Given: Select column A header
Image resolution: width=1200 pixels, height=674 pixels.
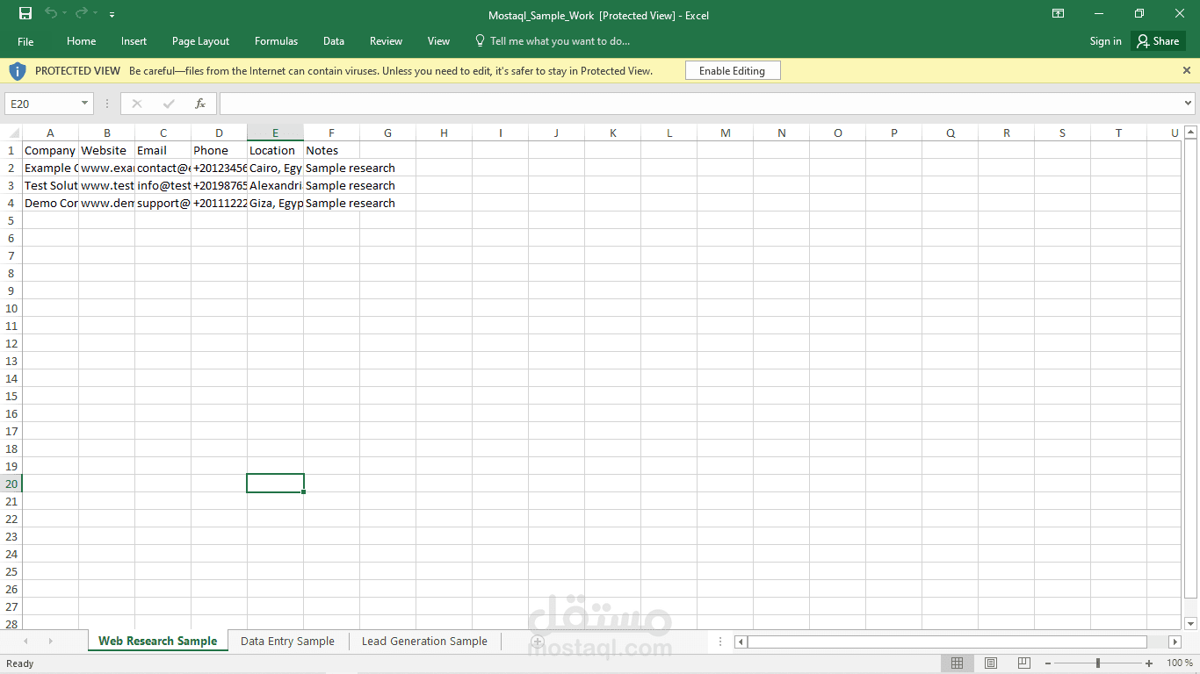Looking at the screenshot, I should point(50,133).
